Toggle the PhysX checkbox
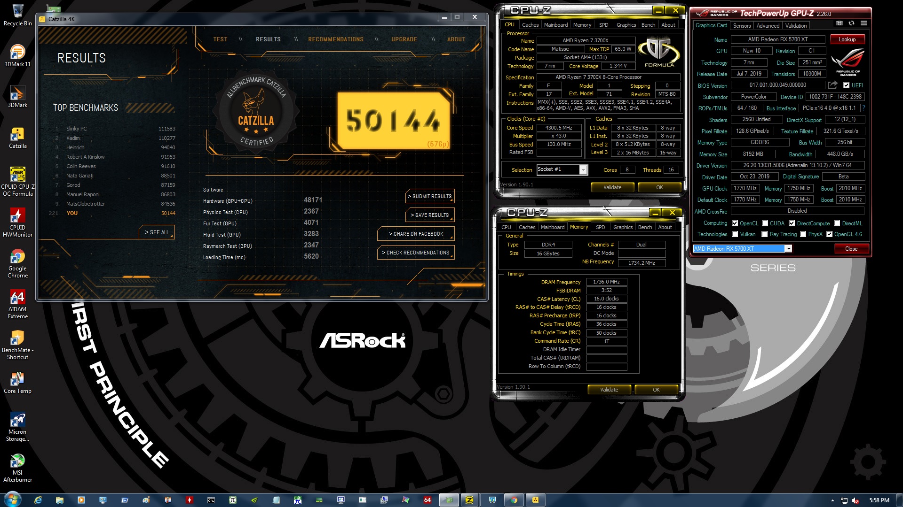Screen dimensions: 903x507 pos(803,234)
